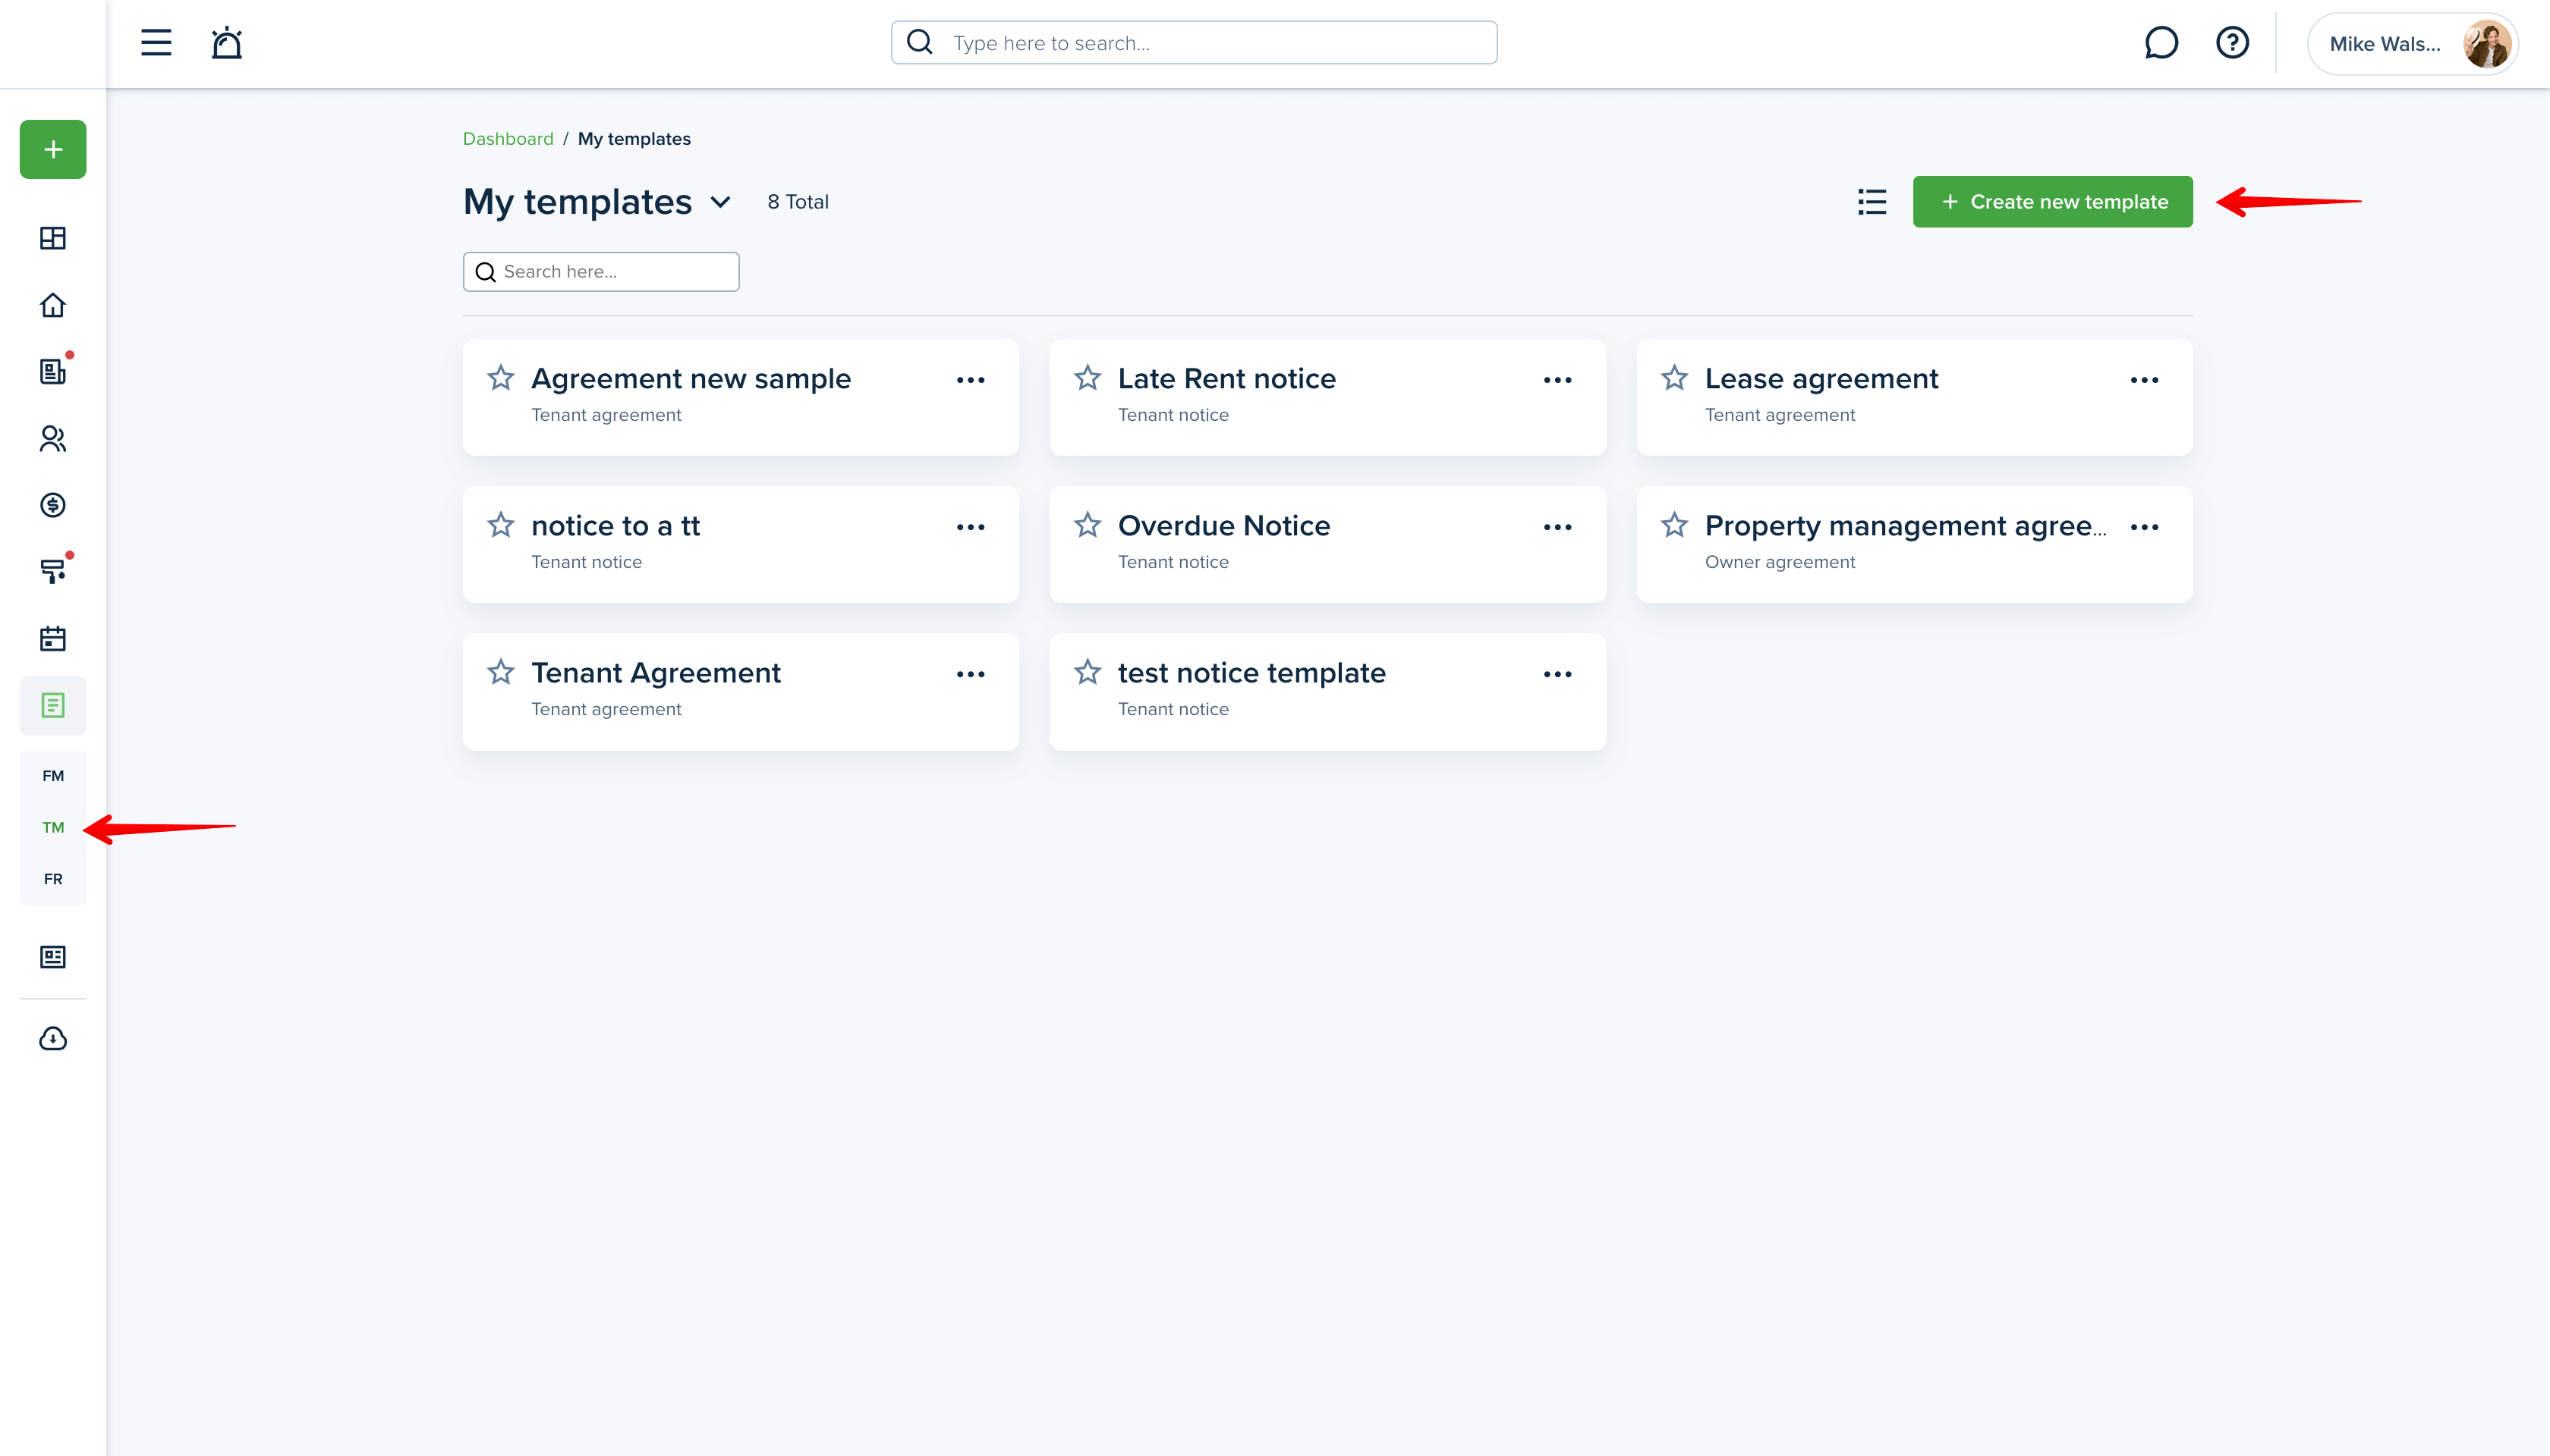Open options for test notice template
Image resolution: width=2550 pixels, height=1456 pixels.
tap(1557, 674)
